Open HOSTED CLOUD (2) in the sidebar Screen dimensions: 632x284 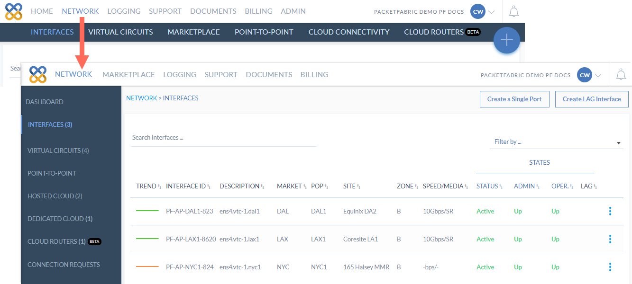[x=55, y=196]
